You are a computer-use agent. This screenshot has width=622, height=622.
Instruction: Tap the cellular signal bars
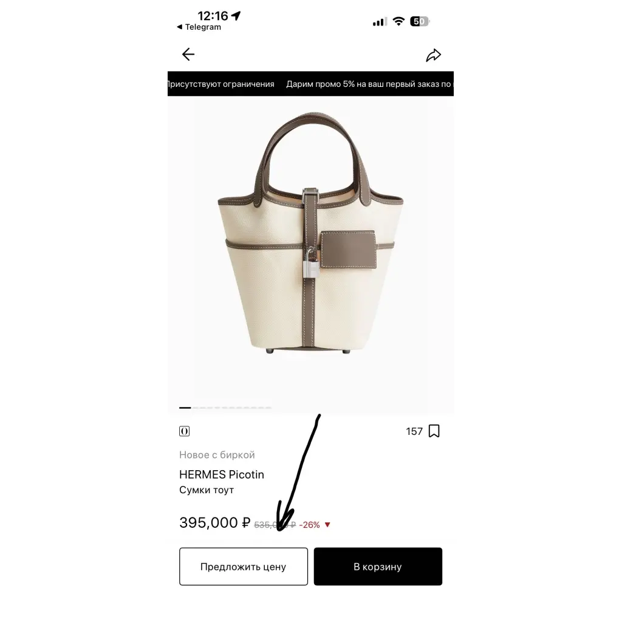pyautogui.click(x=380, y=22)
